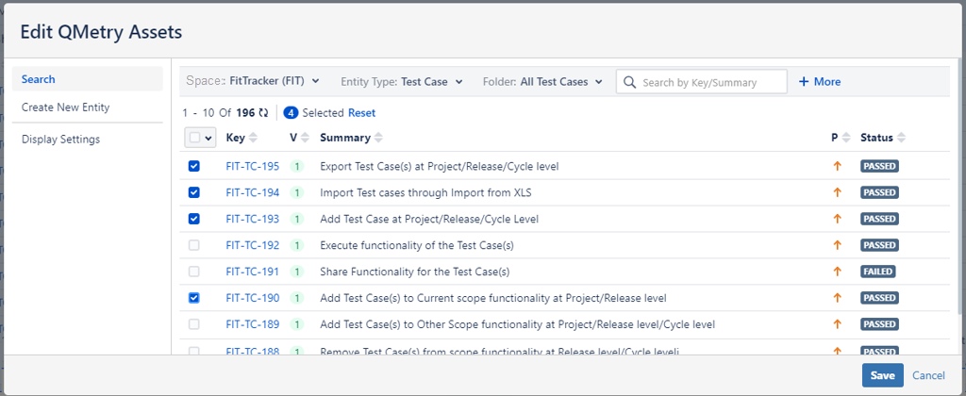Image resolution: width=966 pixels, height=396 pixels.
Task: Open the Folder All Test Cases dropdown
Action: (542, 82)
